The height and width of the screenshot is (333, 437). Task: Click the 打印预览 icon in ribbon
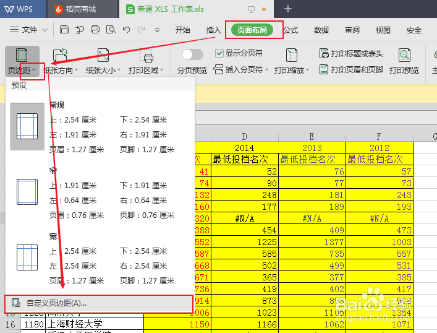[404, 55]
